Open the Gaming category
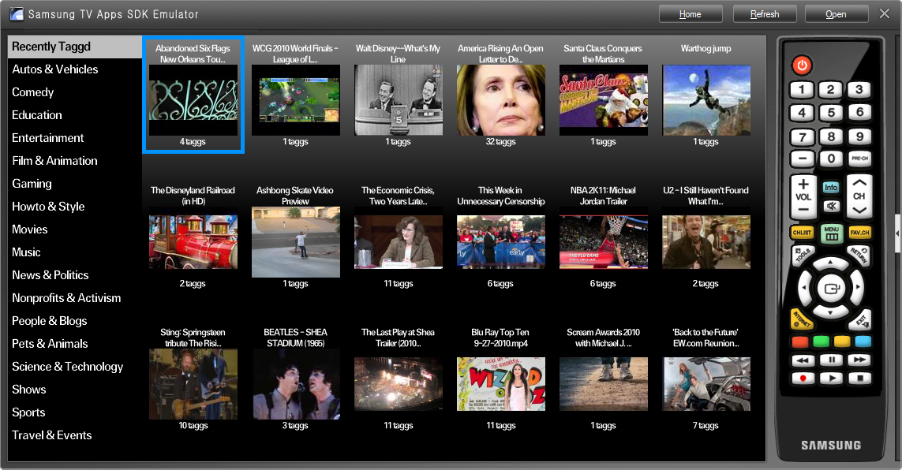 click(x=32, y=184)
